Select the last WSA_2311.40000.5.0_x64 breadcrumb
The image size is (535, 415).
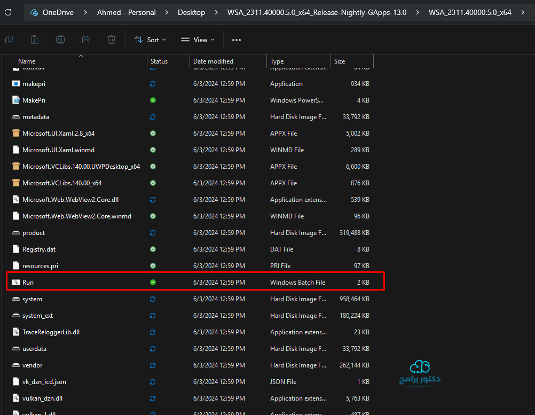[470, 13]
